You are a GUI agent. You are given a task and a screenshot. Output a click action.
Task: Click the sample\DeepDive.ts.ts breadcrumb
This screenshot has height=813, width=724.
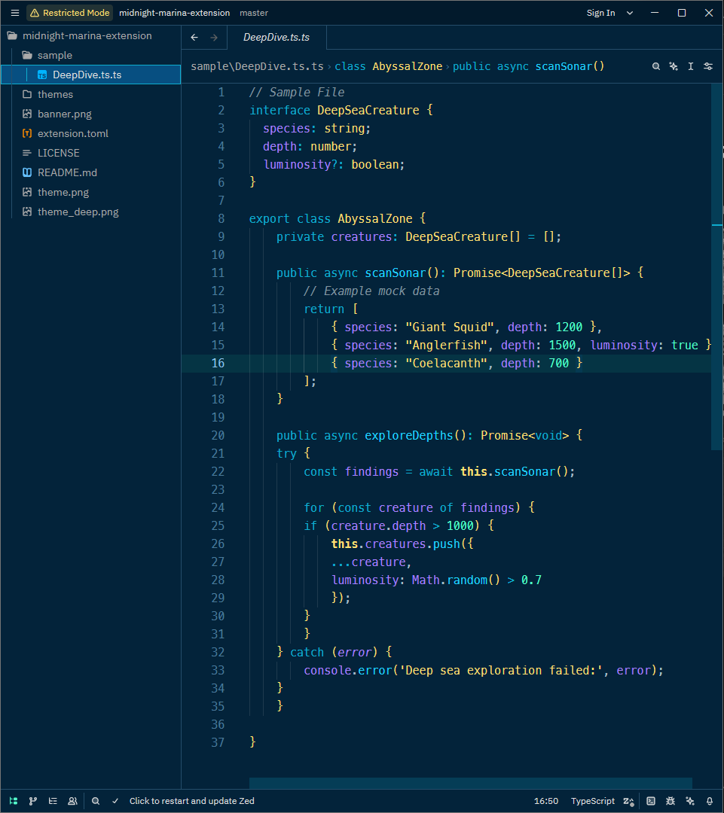tap(257, 66)
